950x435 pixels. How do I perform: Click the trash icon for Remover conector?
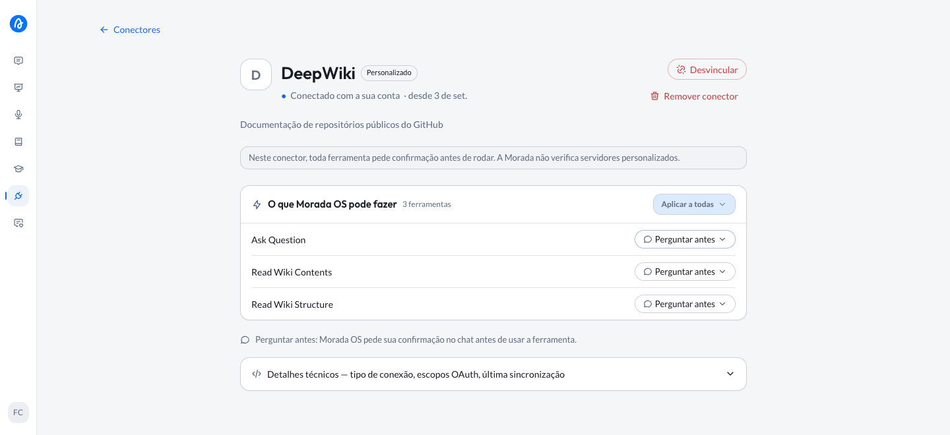click(654, 96)
